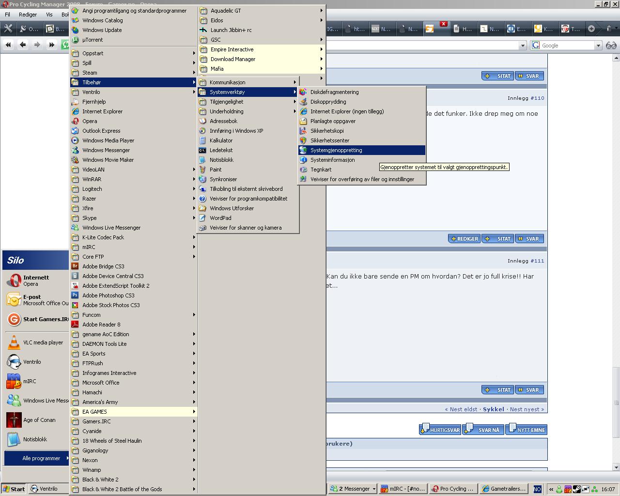Screen dimensions: 620x496
Task: Open WordPad
Action: coord(248,218)
